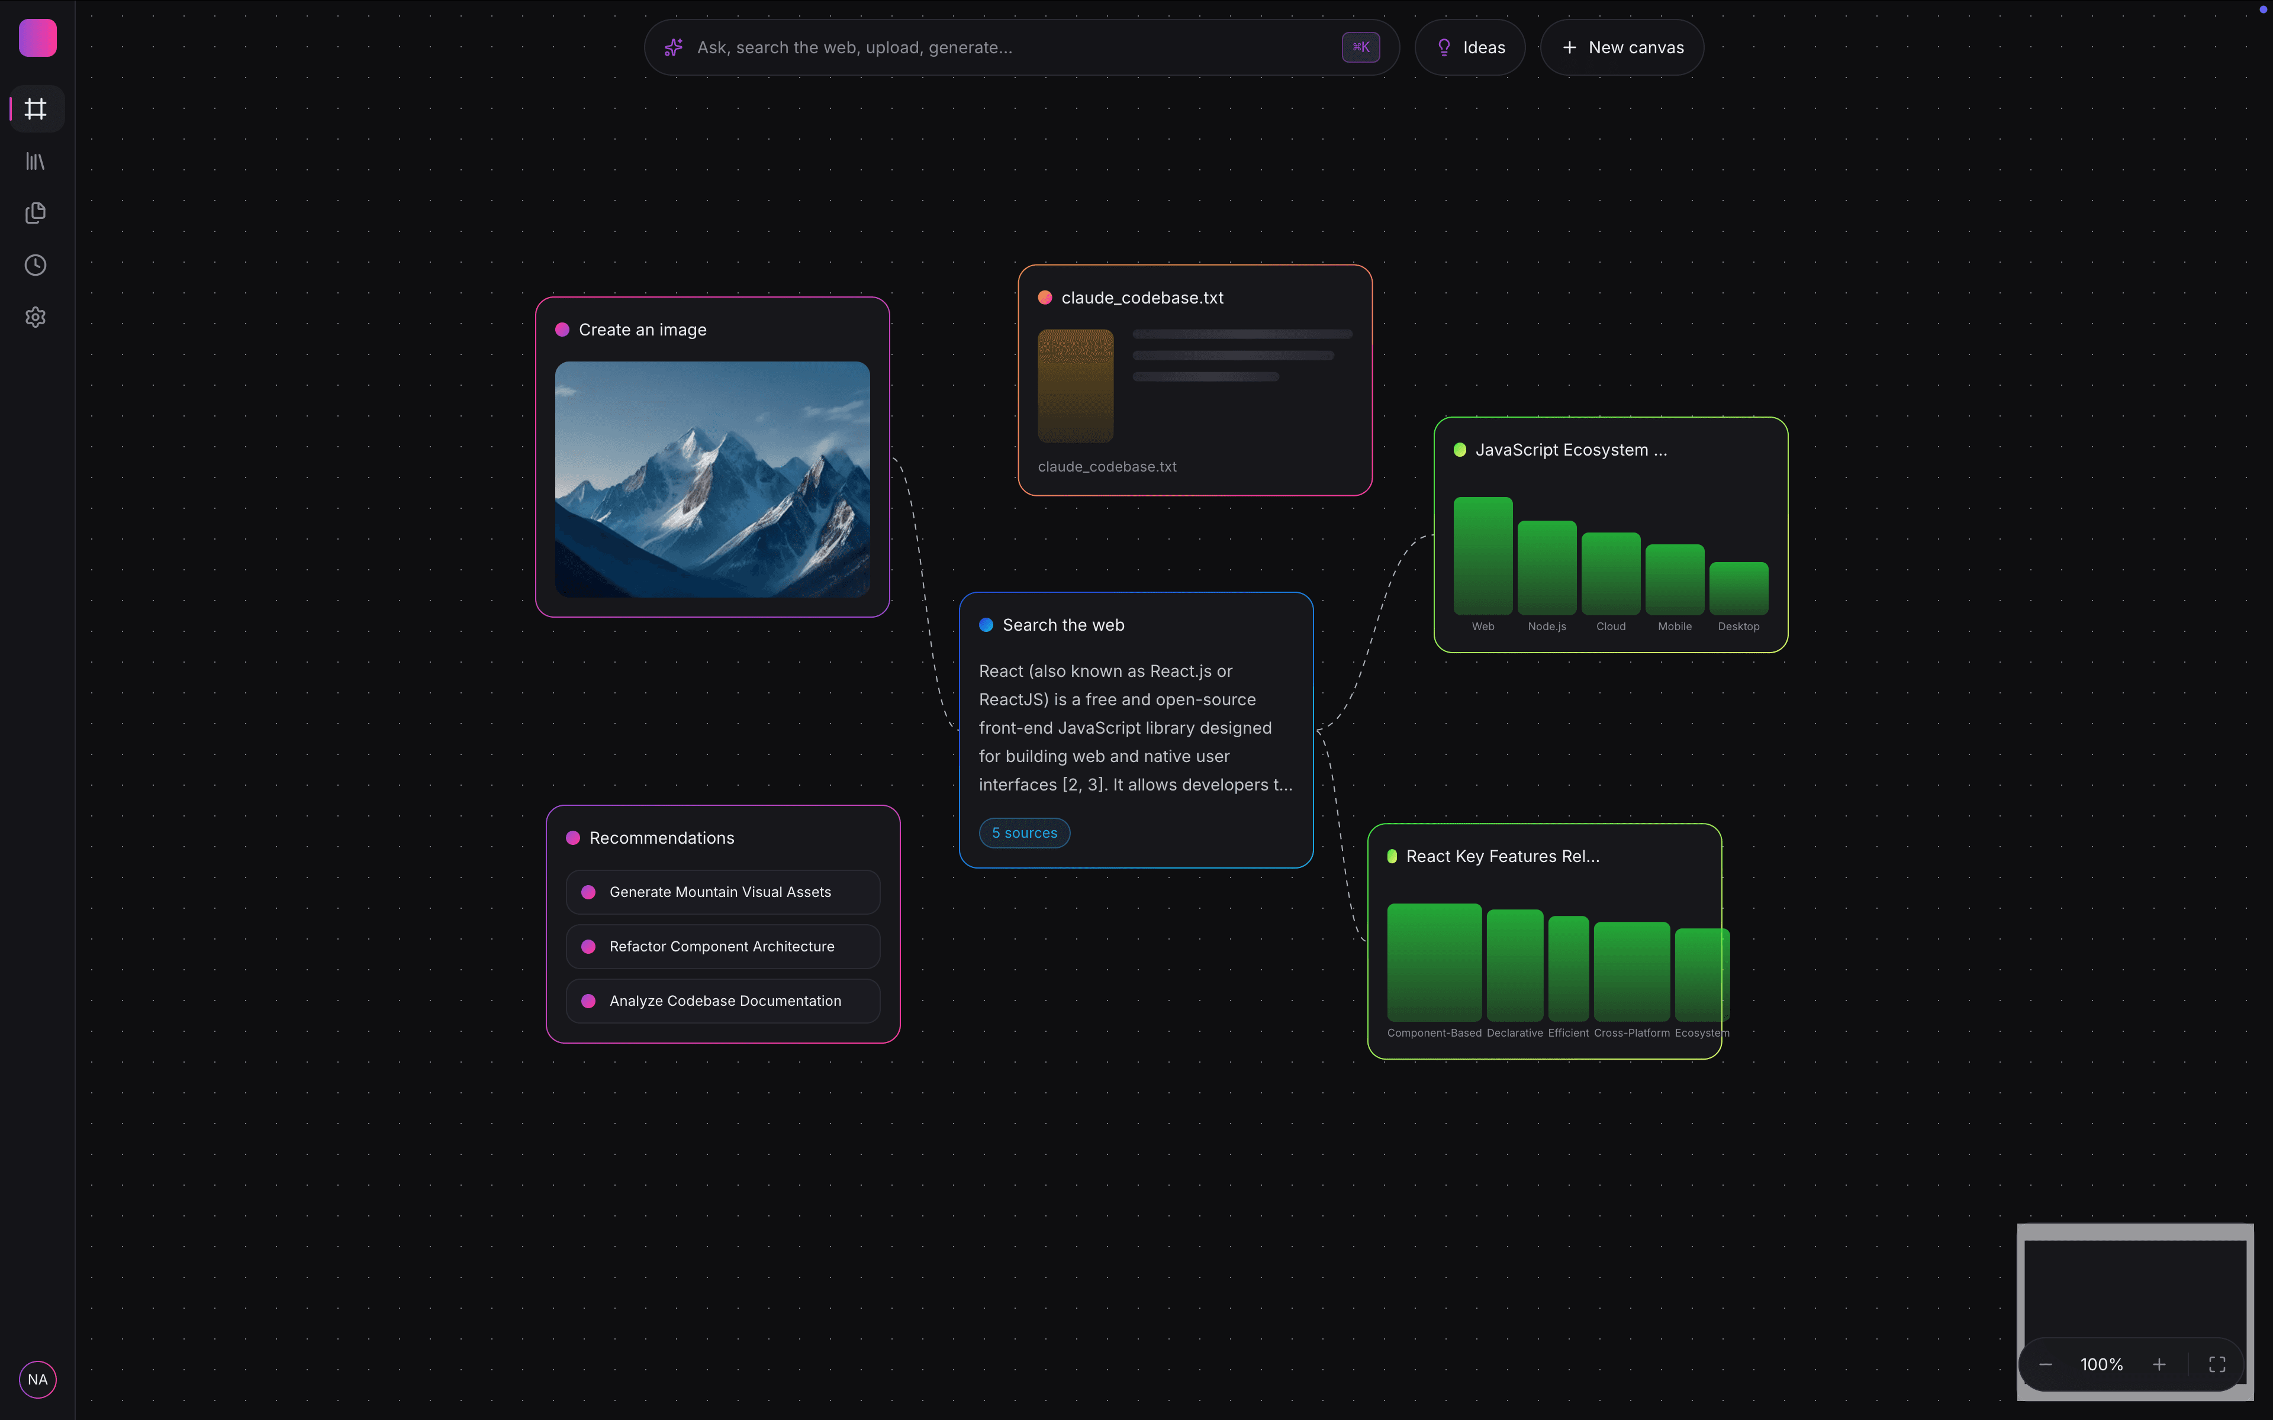Click the claude_codebase.txt card title
Image resolution: width=2273 pixels, height=1420 pixels.
(1142, 298)
